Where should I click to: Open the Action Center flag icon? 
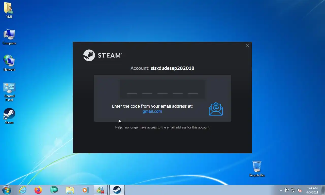coord(287,190)
